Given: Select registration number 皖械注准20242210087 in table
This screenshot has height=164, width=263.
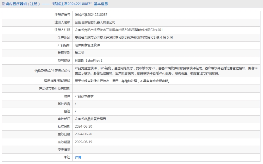Looking at the screenshot, I should coord(91,15).
